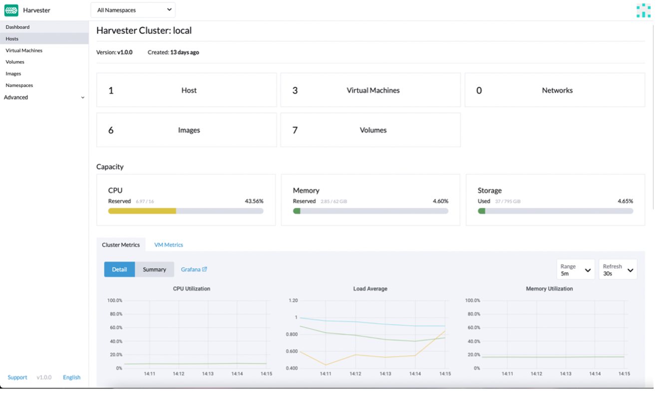Viewport: 657px width, 393px height.
Task: Open the Range 5m dropdown
Action: tap(576, 270)
